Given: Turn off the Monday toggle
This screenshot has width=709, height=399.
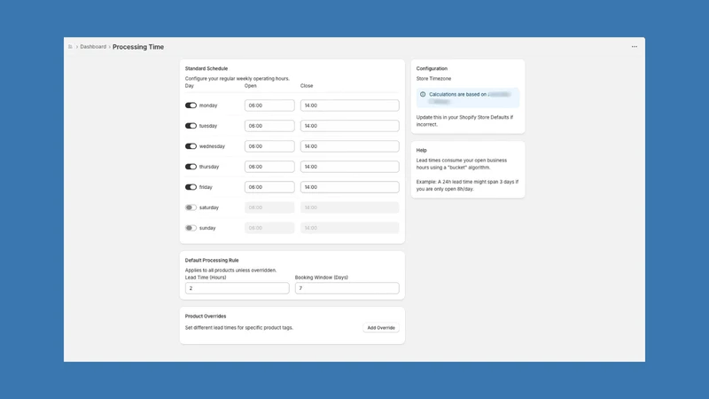Looking at the screenshot, I should [191, 106].
